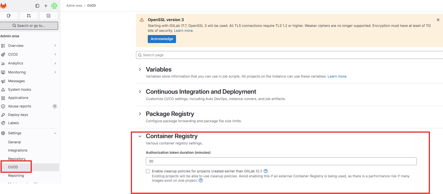
Task: Open the user avatar menu
Action: (x=54, y=6)
